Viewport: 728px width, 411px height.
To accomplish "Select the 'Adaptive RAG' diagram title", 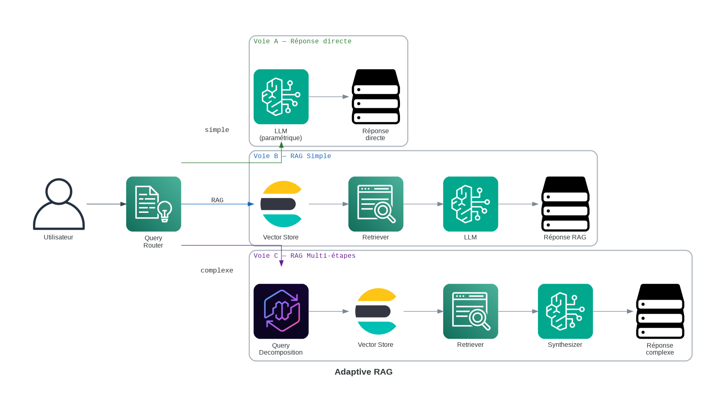I will [363, 372].
